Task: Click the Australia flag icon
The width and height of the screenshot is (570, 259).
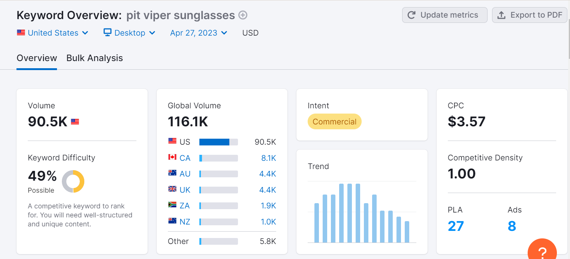Action: (x=172, y=173)
